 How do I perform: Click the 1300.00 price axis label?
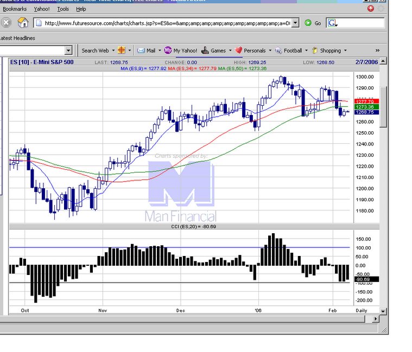365,77
